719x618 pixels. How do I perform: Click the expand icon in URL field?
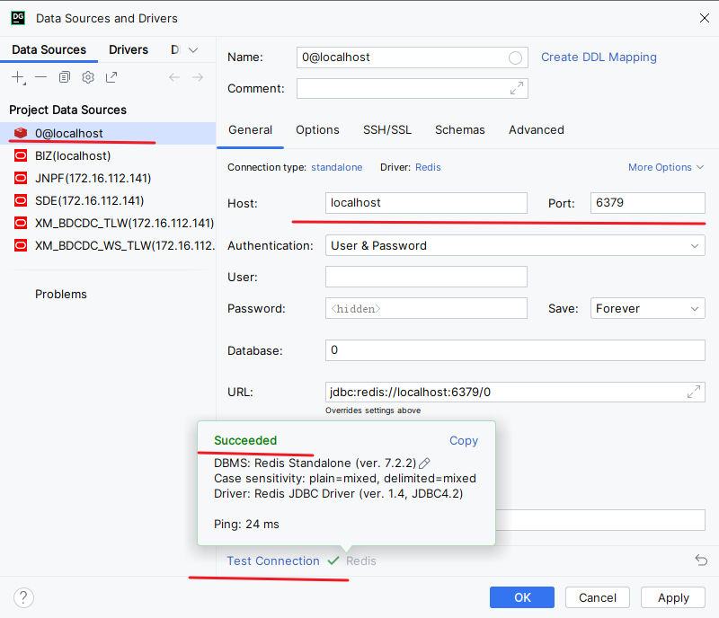[693, 392]
